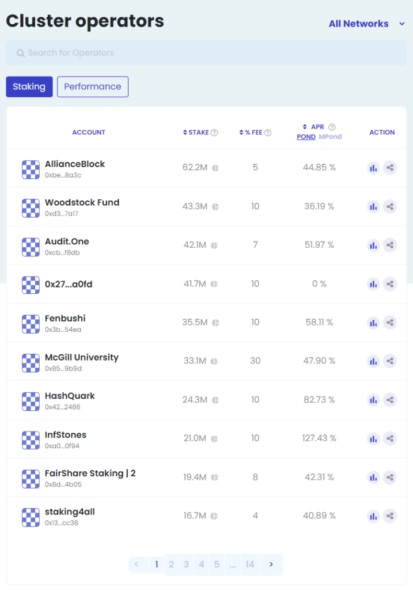Click the ACTION column header
The width and height of the screenshot is (413, 590).
[x=382, y=133]
